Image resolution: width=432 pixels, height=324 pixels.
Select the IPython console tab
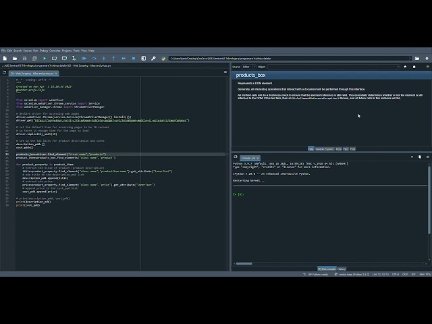[x=327, y=269]
